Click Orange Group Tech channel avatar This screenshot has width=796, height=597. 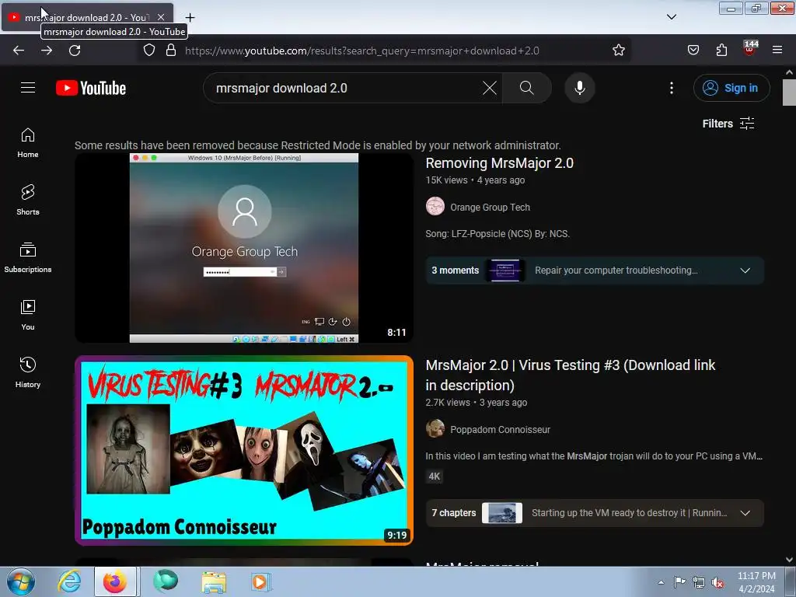coord(435,207)
